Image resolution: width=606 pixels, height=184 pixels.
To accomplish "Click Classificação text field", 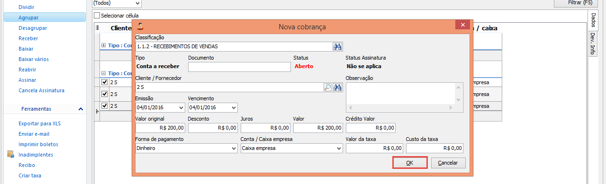I will (234, 46).
